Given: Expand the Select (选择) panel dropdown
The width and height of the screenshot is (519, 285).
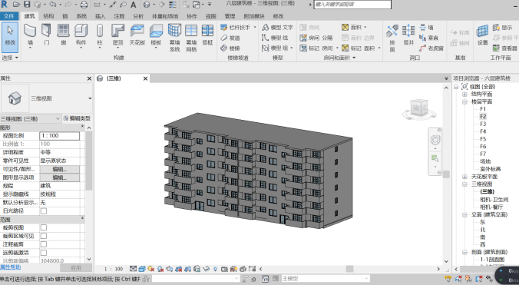Looking at the screenshot, I should [17, 58].
